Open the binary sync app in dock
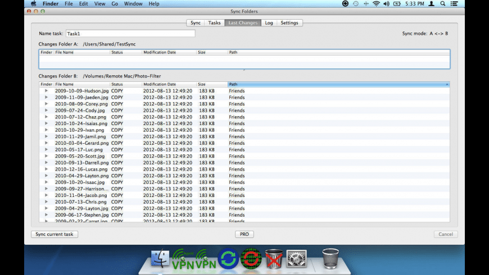This screenshot has height=275, width=489. (251, 259)
